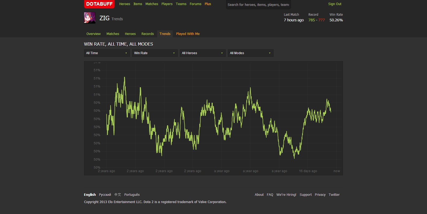The image size is (427, 214).
Task: Expand the All Time dropdown
Action: [107, 53]
